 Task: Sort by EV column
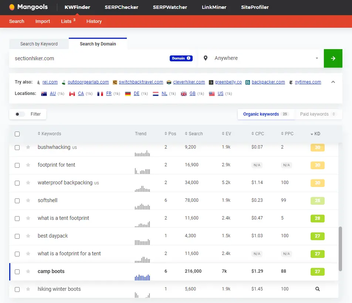pyautogui.click(x=226, y=134)
